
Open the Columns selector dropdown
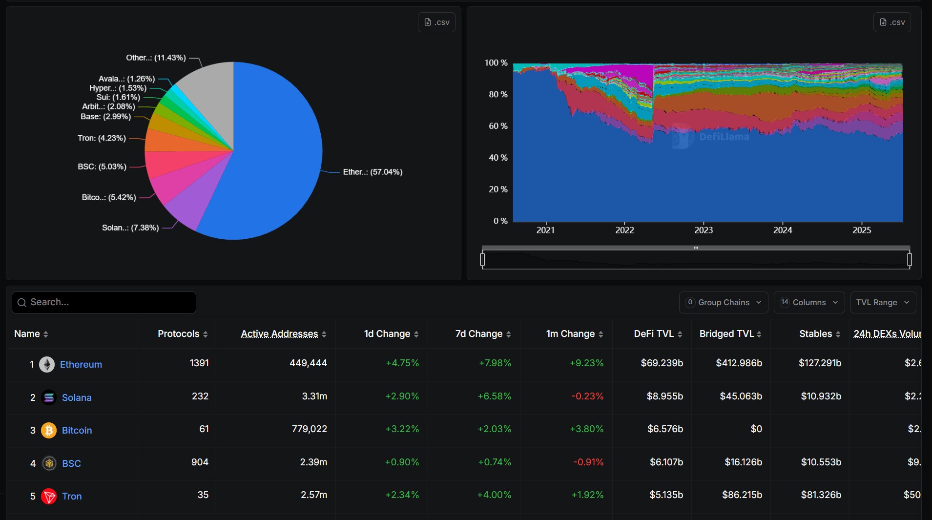pos(809,302)
